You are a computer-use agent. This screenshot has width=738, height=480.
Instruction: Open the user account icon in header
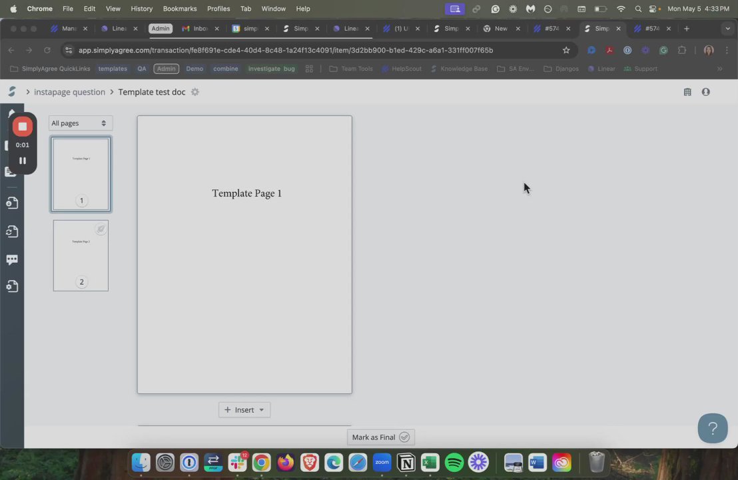pyautogui.click(x=705, y=92)
